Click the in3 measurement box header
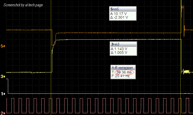 (x=123, y=44)
